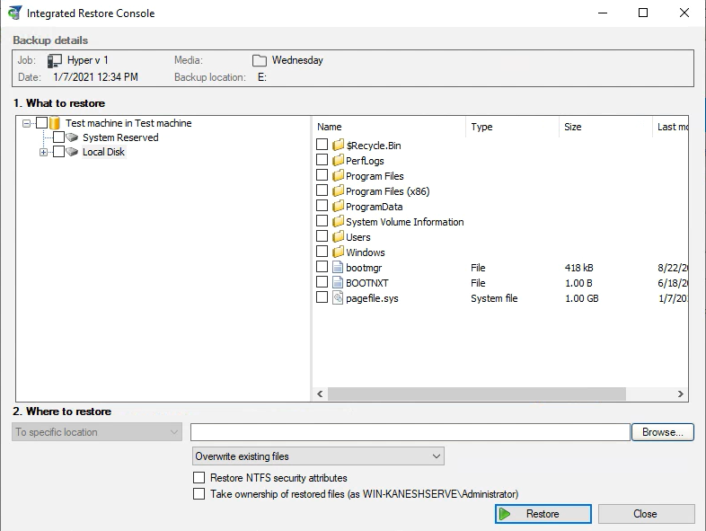Expand the Local Disk tree node

click(43, 152)
